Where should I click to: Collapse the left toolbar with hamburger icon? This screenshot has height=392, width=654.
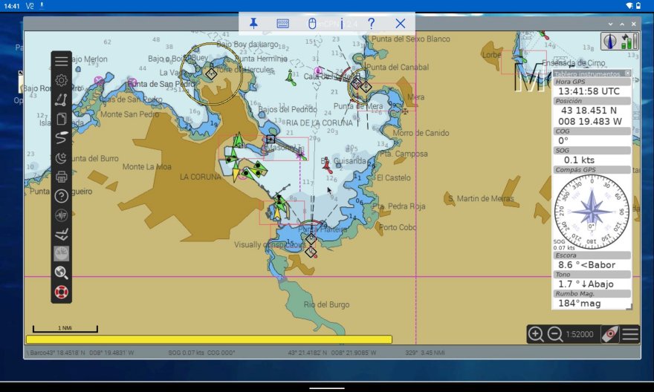62,61
